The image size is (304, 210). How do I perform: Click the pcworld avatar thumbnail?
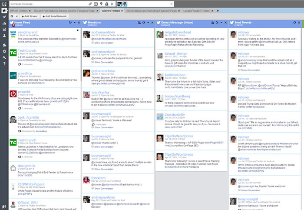13,94
